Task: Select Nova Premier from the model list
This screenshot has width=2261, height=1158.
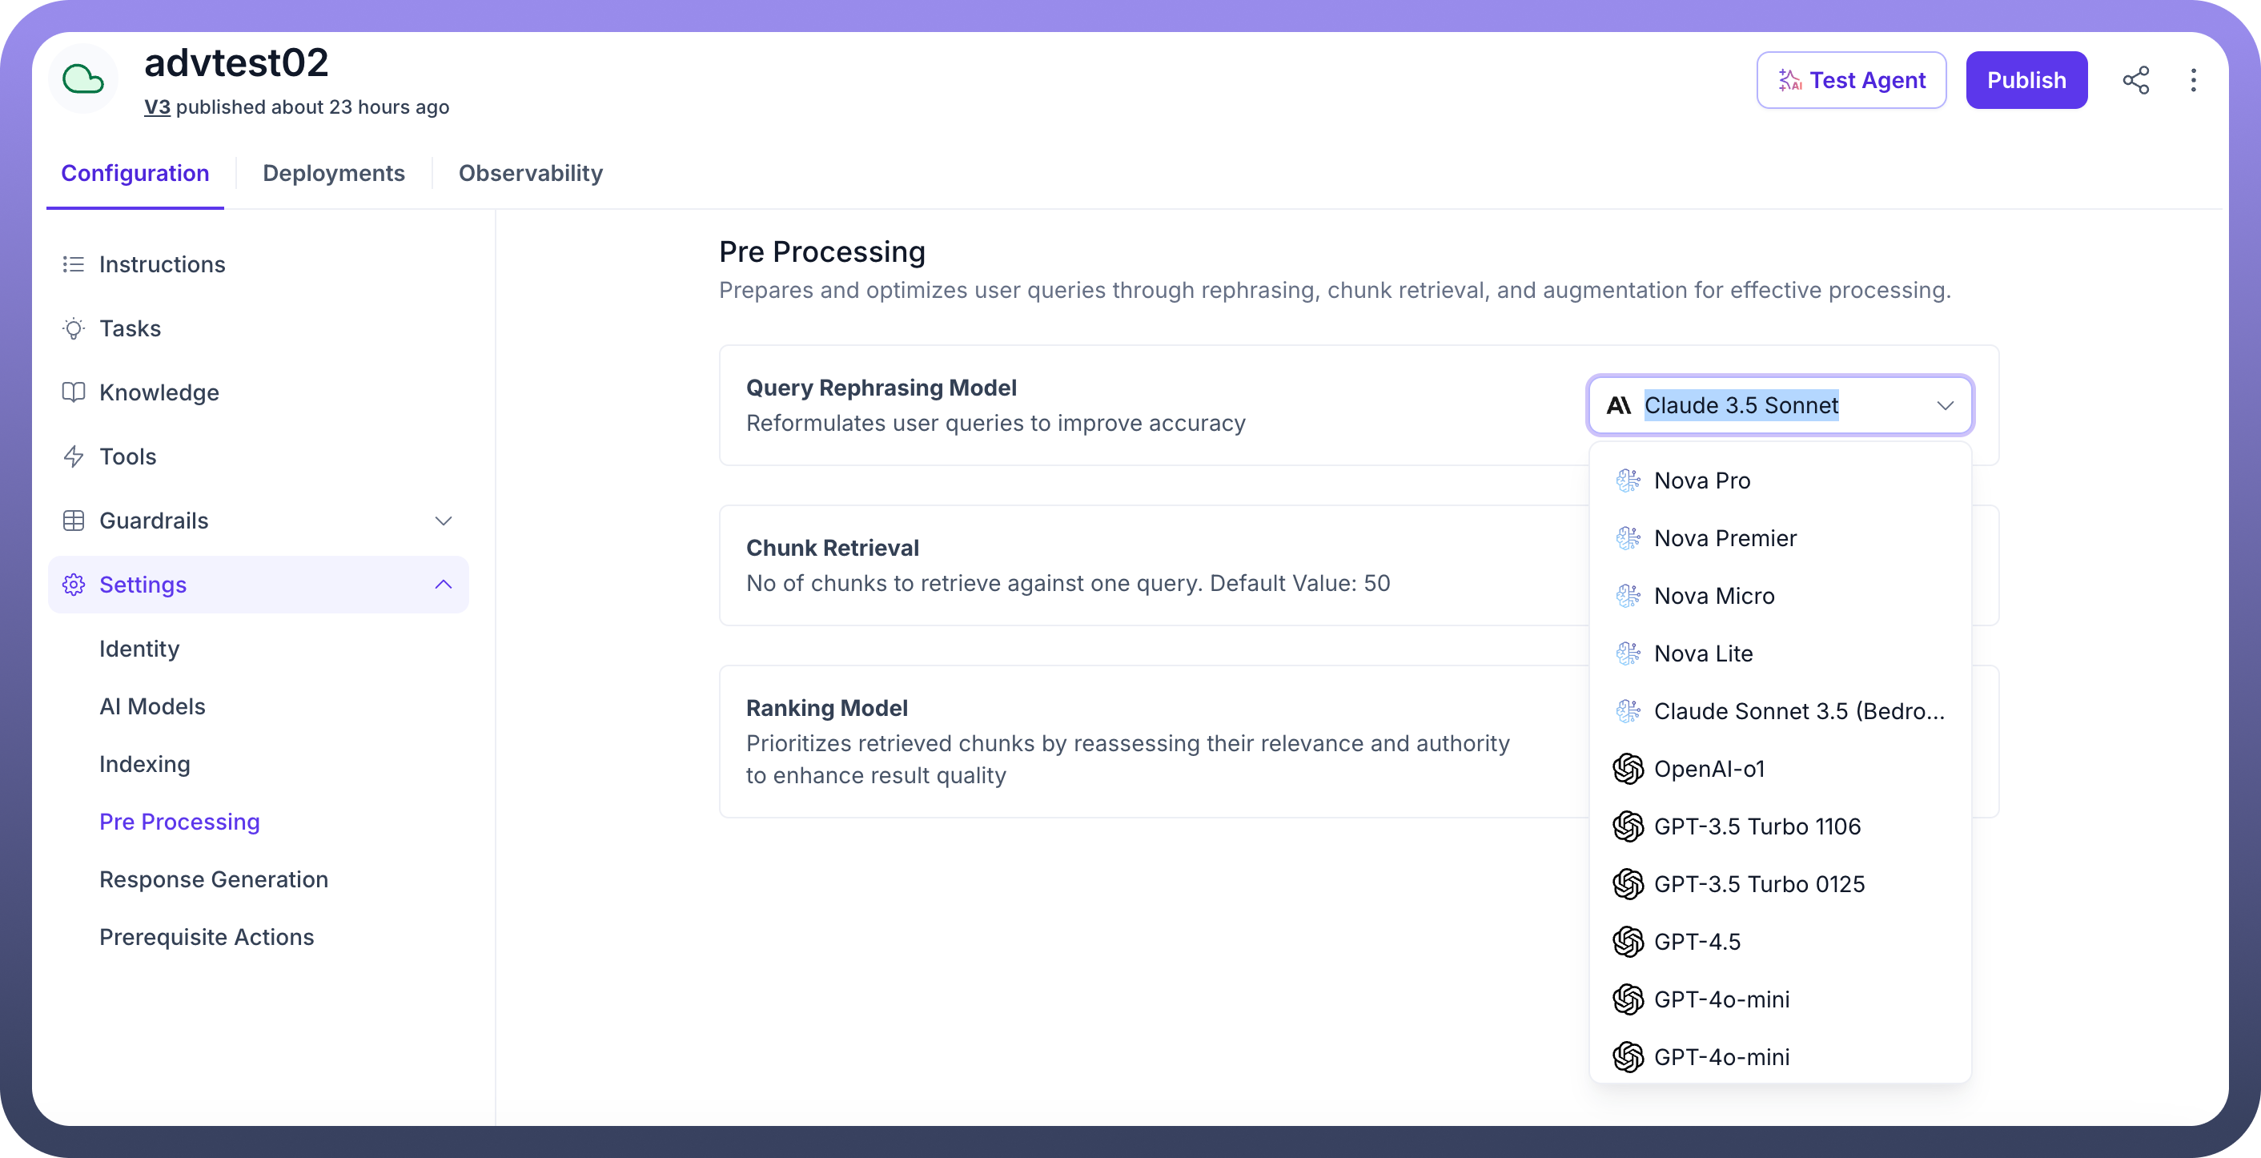Action: (1780, 538)
